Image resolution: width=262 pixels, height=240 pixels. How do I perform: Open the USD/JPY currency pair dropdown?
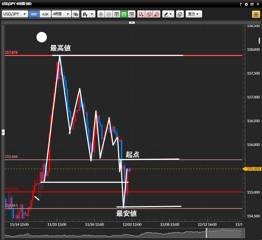coord(15,14)
